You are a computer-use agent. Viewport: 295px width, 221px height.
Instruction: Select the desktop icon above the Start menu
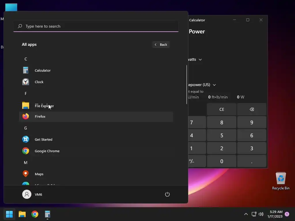(11, 7)
